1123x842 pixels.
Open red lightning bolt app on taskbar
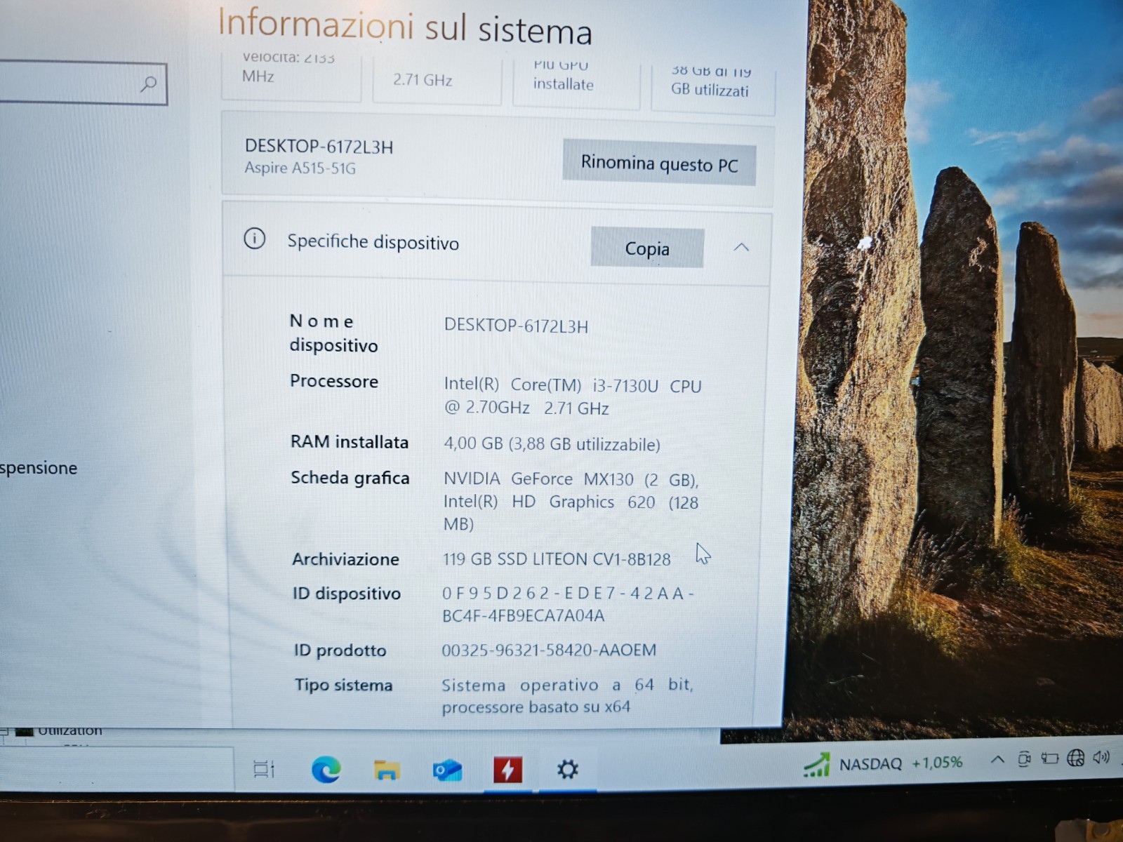pyautogui.click(x=507, y=770)
